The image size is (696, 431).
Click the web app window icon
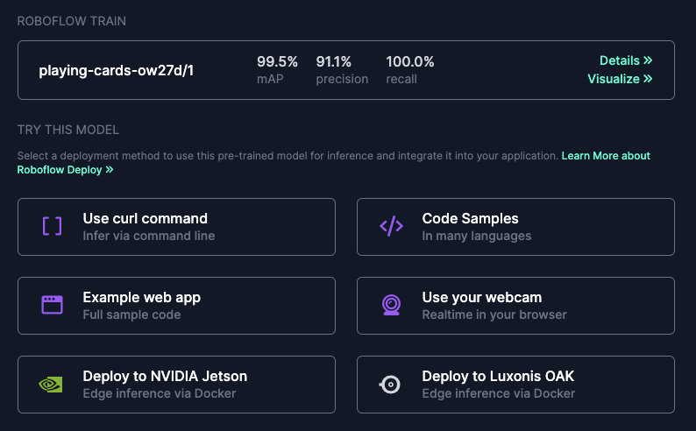tap(52, 305)
